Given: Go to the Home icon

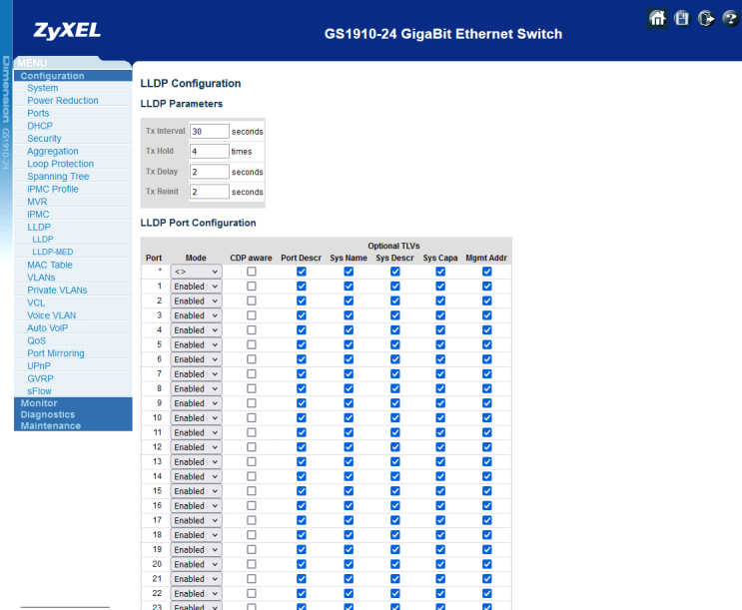Looking at the screenshot, I should coord(657,18).
